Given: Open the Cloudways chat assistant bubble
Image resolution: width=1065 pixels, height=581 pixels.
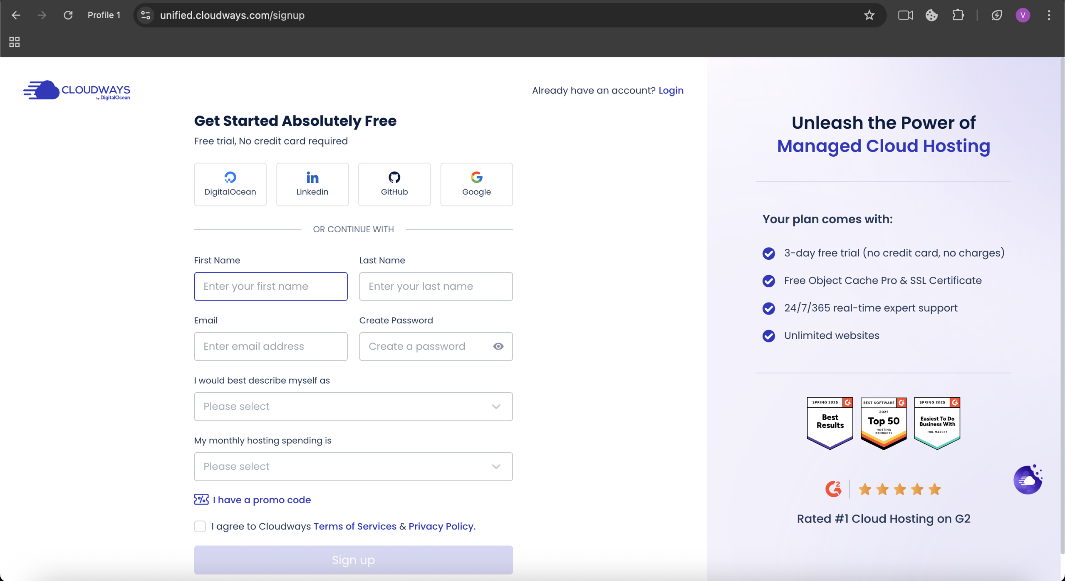Looking at the screenshot, I should pyautogui.click(x=1028, y=479).
